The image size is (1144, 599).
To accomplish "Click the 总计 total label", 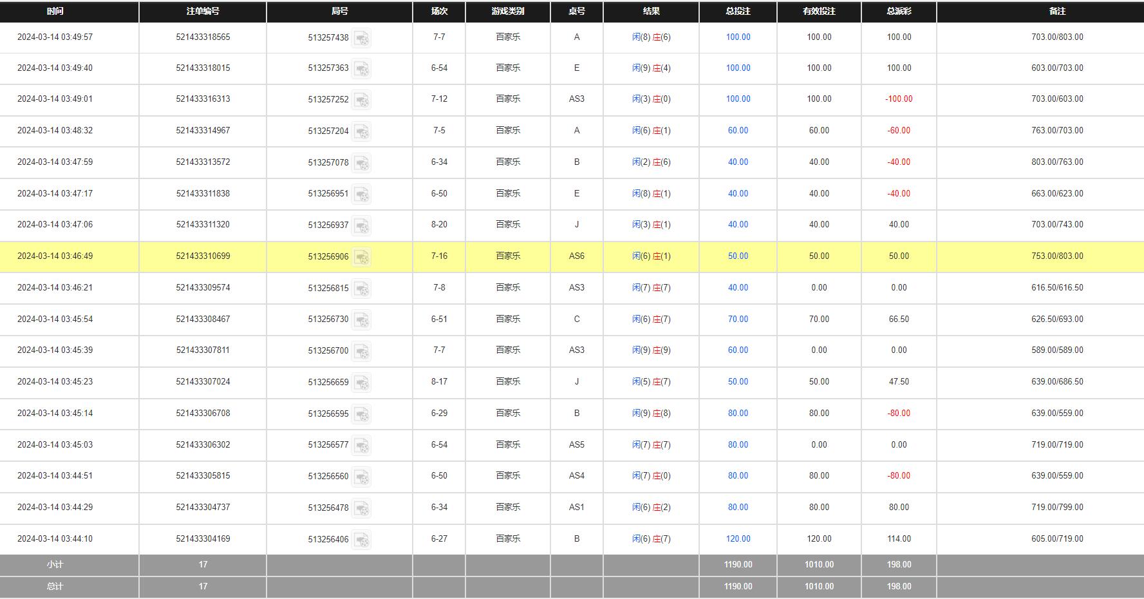I will pyautogui.click(x=55, y=586).
